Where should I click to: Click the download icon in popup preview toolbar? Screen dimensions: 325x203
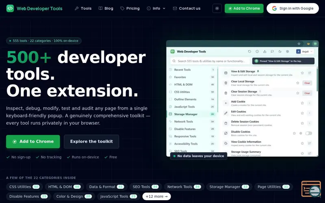265,52
